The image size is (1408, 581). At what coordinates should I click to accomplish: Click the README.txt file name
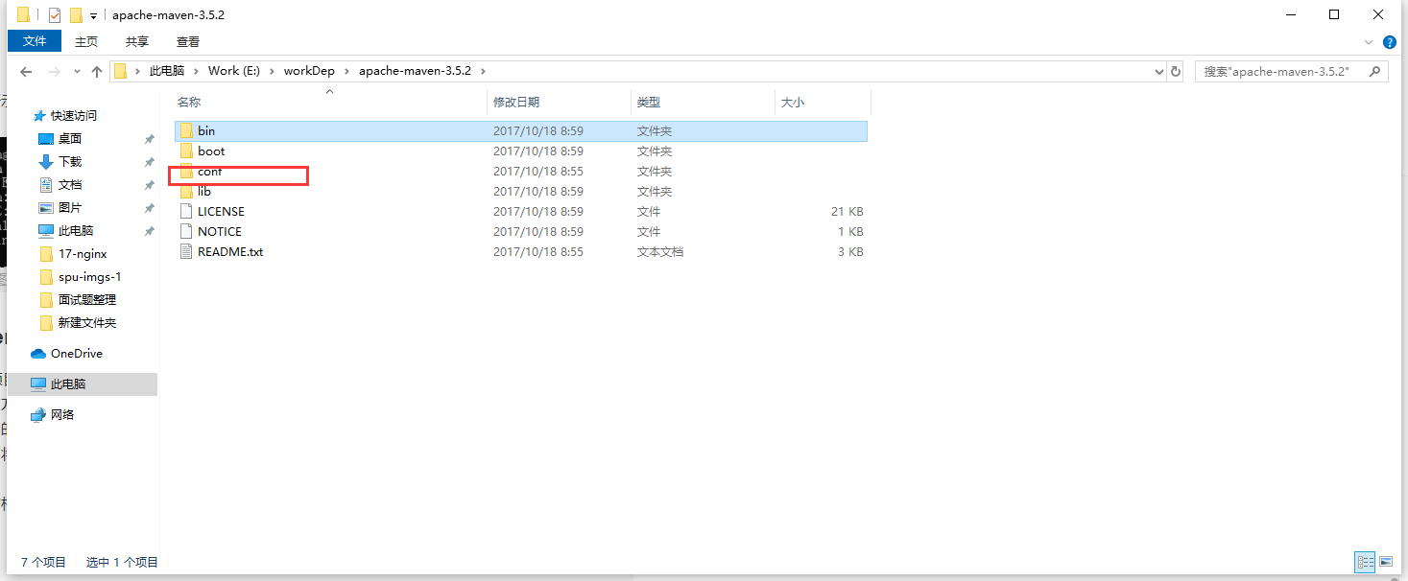tap(230, 252)
